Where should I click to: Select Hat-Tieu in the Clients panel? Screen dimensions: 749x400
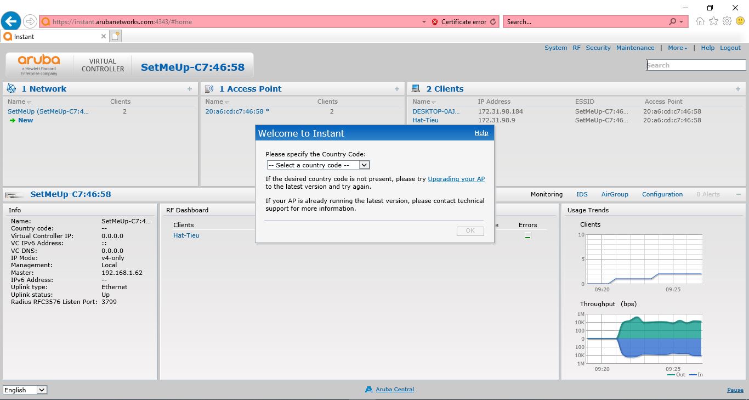[x=425, y=120]
